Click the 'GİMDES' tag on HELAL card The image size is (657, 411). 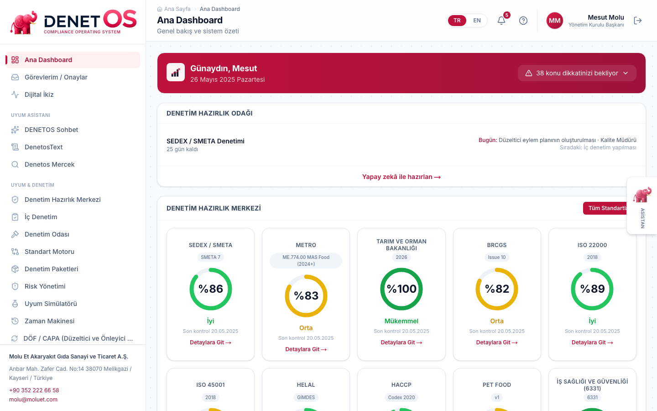click(306, 397)
